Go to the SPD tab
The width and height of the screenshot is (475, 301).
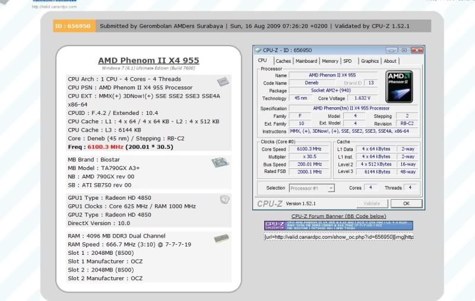pyautogui.click(x=347, y=61)
